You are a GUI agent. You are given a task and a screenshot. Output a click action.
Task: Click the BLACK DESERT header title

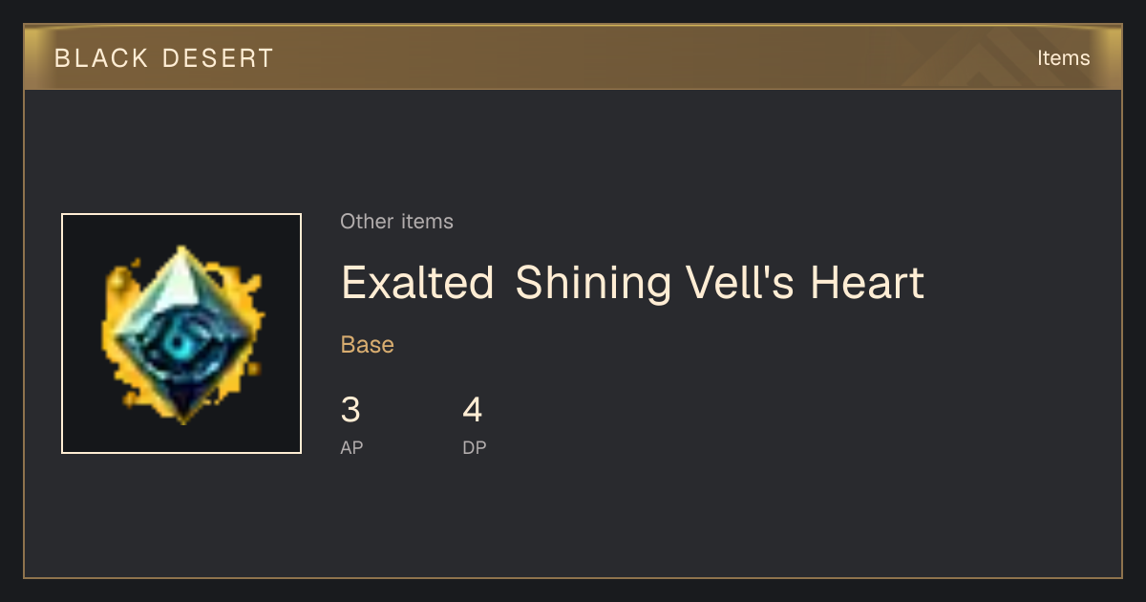[x=164, y=58]
